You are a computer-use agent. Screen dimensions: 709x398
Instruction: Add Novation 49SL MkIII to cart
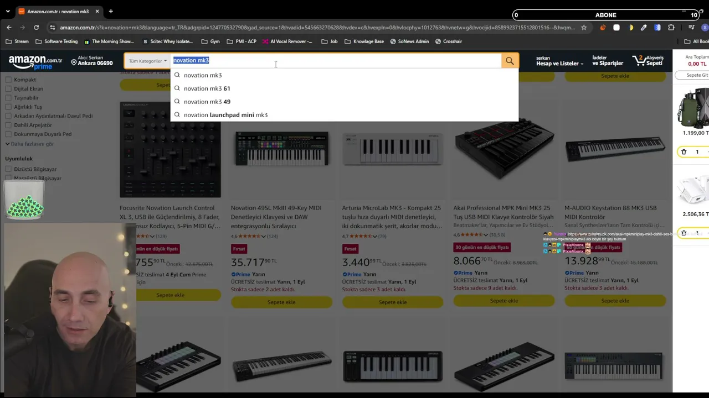coord(281,302)
